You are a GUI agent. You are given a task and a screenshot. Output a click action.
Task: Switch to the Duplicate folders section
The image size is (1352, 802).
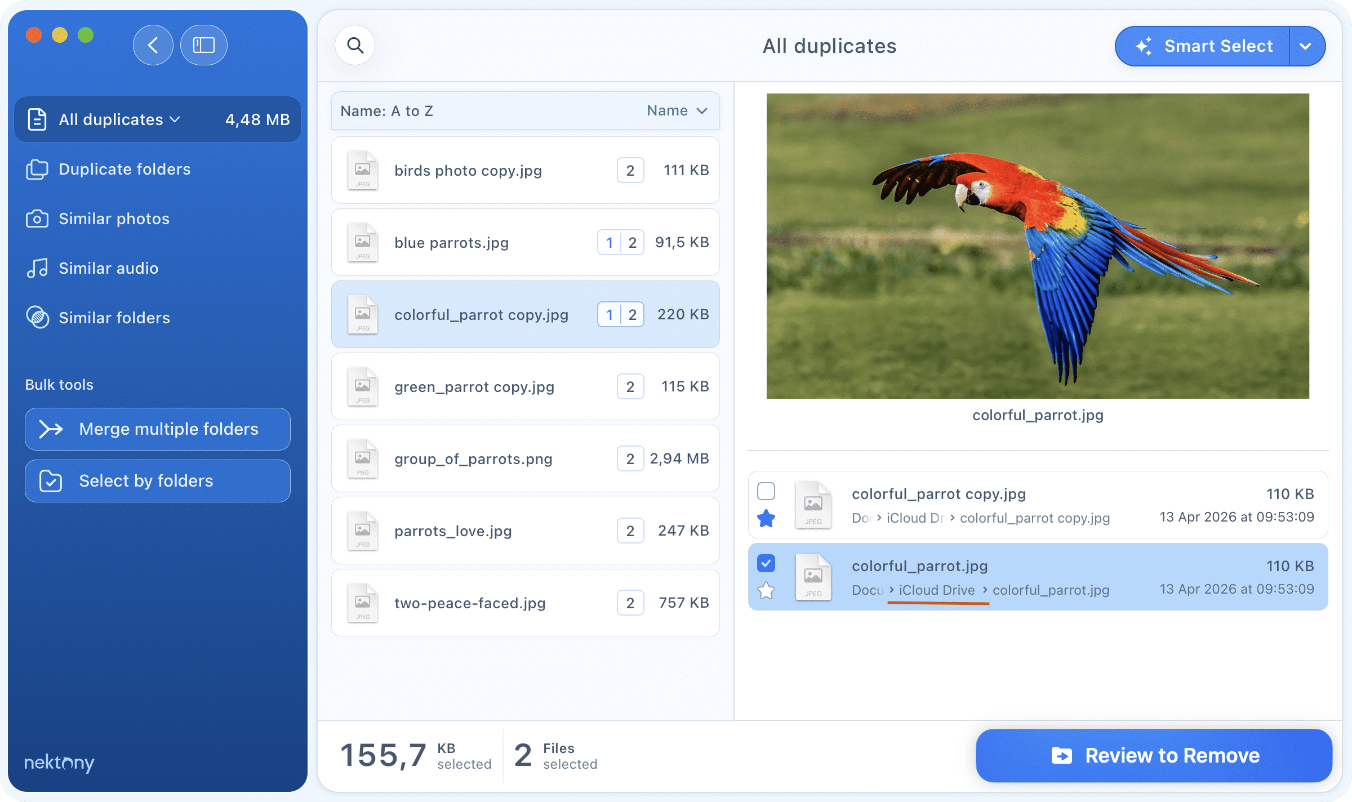[124, 169]
